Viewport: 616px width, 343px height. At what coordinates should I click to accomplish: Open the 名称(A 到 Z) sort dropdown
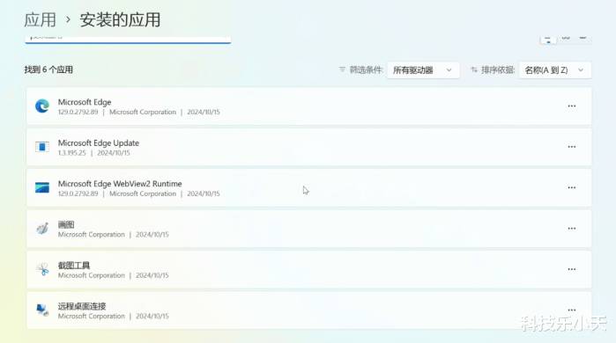point(554,70)
